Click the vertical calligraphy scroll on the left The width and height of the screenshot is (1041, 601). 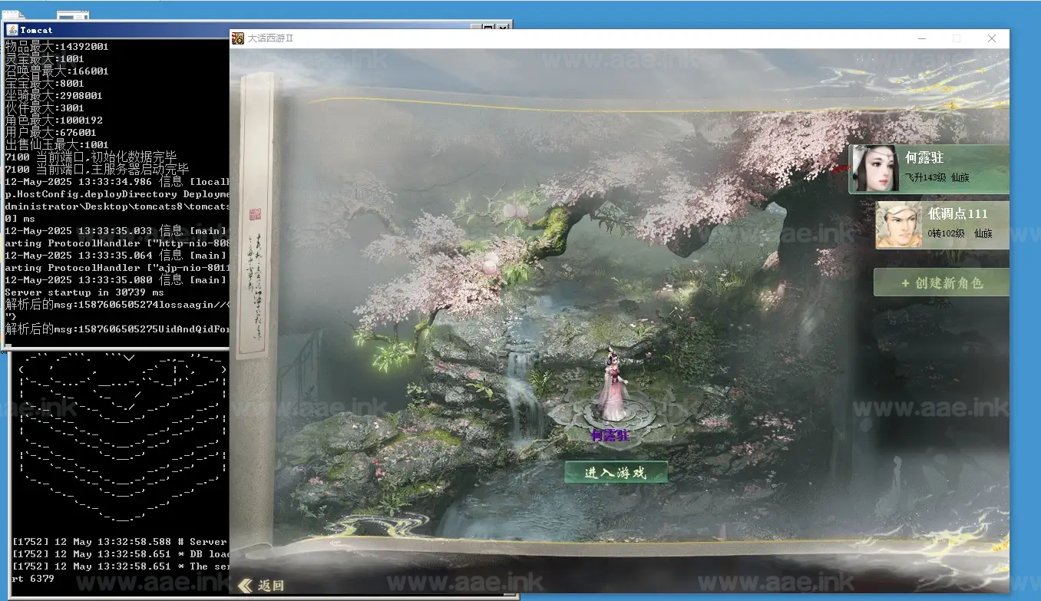[254, 216]
